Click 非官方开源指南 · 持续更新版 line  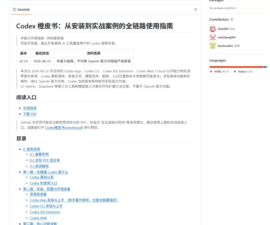(x=42, y=38)
